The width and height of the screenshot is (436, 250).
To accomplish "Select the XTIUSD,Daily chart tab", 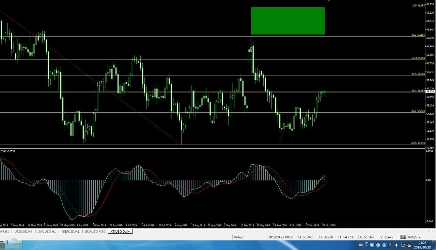I will [x=120, y=231].
